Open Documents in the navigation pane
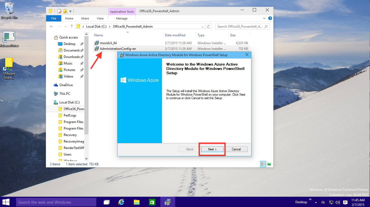Image resolution: width=370 pixels, height=207 pixels. [x=72, y=50]
